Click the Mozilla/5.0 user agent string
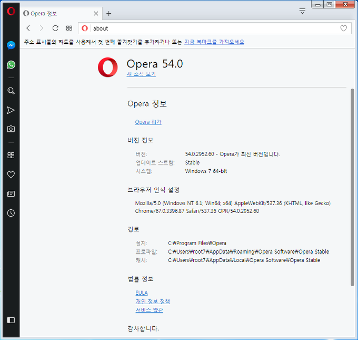 [233, 207]
